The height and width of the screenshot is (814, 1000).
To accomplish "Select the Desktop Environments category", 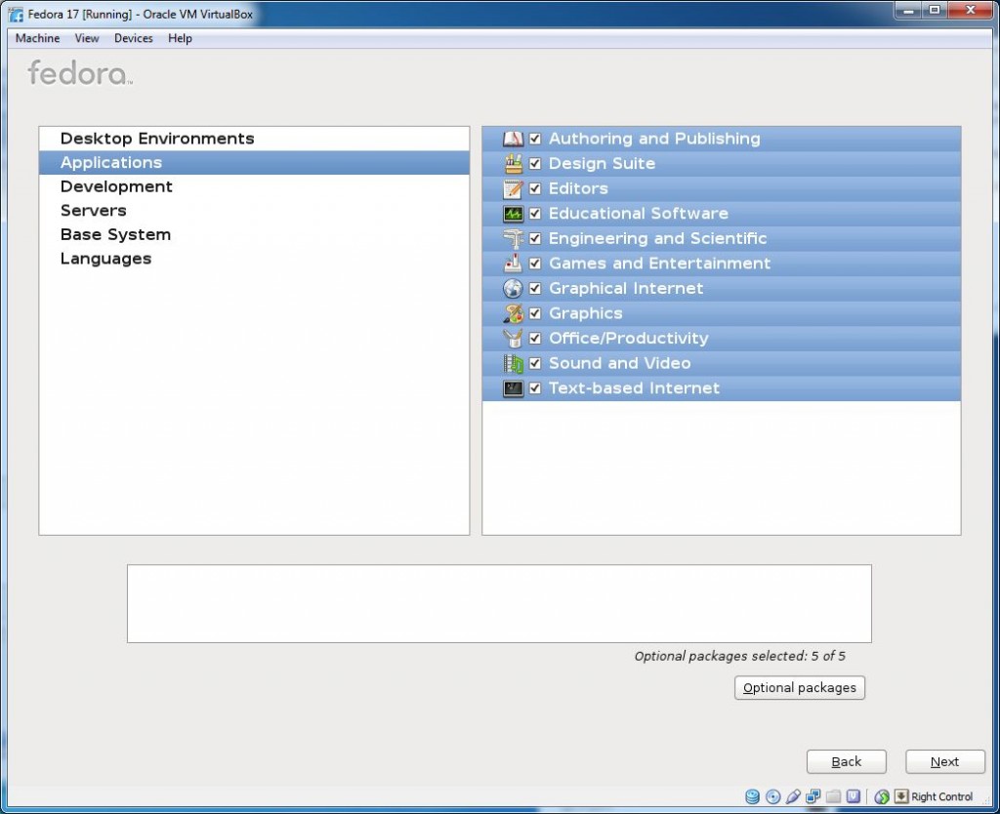I will tap(254, 139).
